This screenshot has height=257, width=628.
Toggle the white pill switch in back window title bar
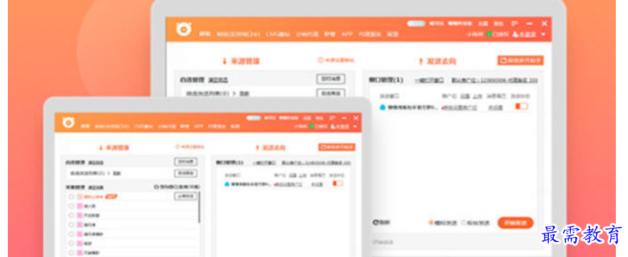[416, 23]
